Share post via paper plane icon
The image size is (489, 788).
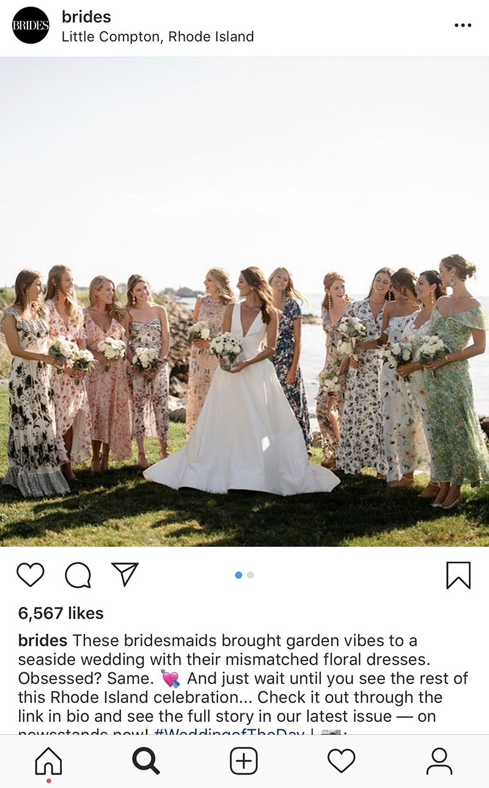click(x=125, y=574)
